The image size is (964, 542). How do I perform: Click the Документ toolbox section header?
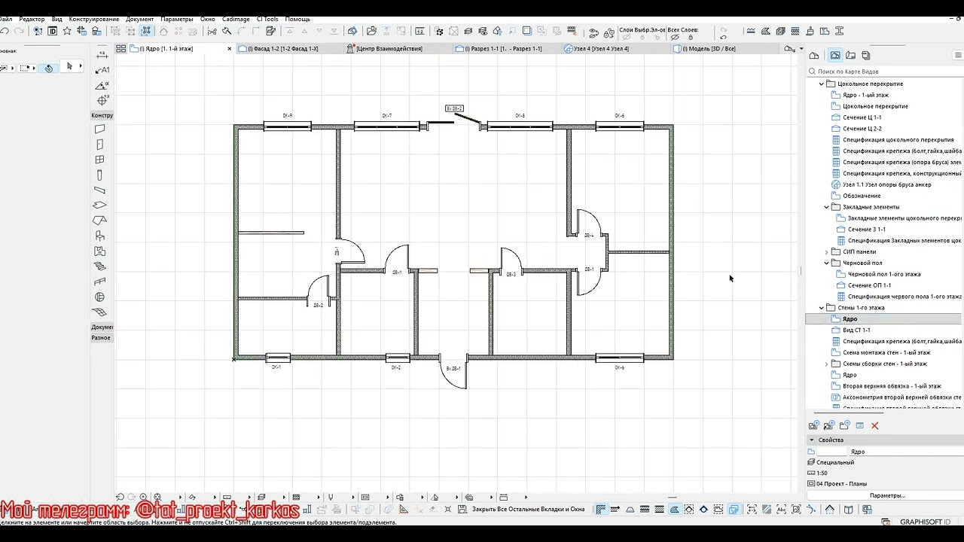tap(102, 327)
